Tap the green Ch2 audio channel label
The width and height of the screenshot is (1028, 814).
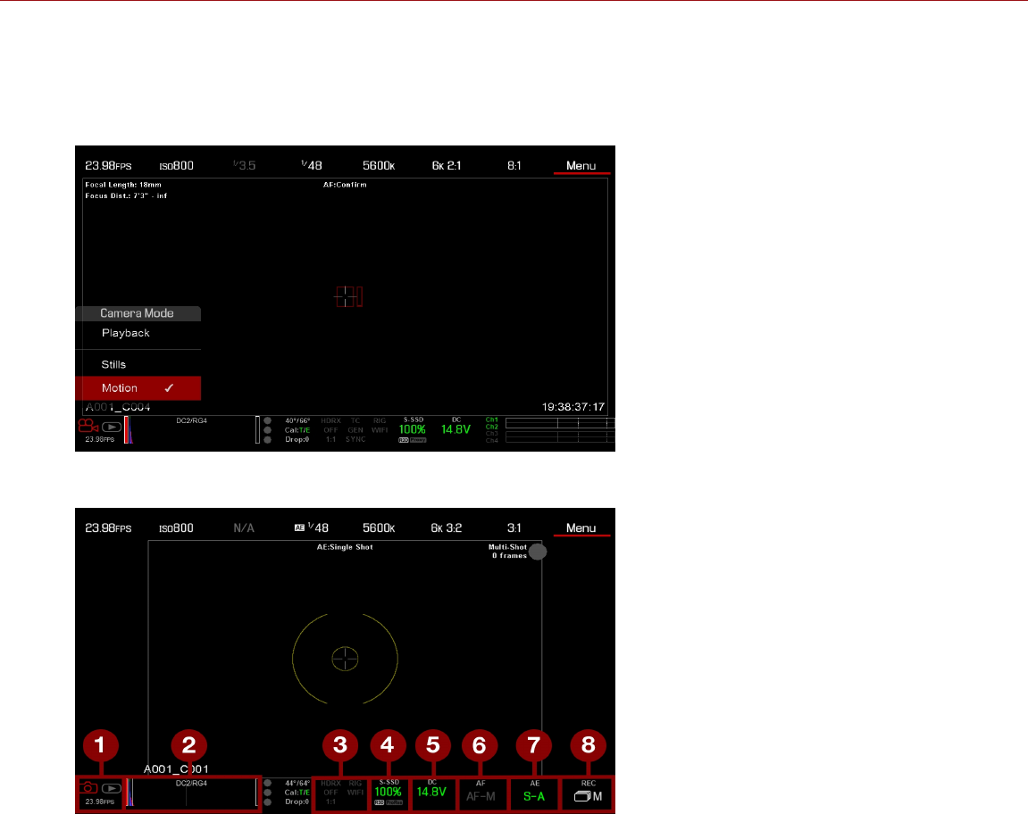(x=492, y=427)
